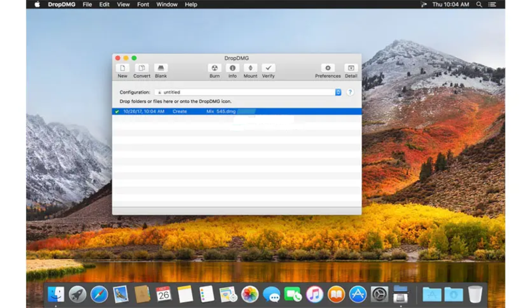Image resolution: width=532 pixels, height=308 pixels.
Task: Close the DropDMG window with red button
Action: pos(118,58)
